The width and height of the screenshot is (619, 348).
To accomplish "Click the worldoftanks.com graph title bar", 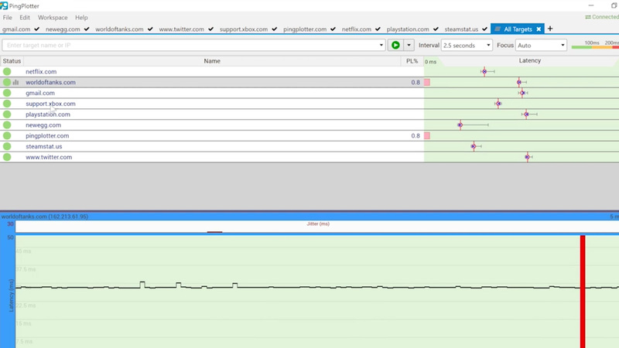I will 309,217.
